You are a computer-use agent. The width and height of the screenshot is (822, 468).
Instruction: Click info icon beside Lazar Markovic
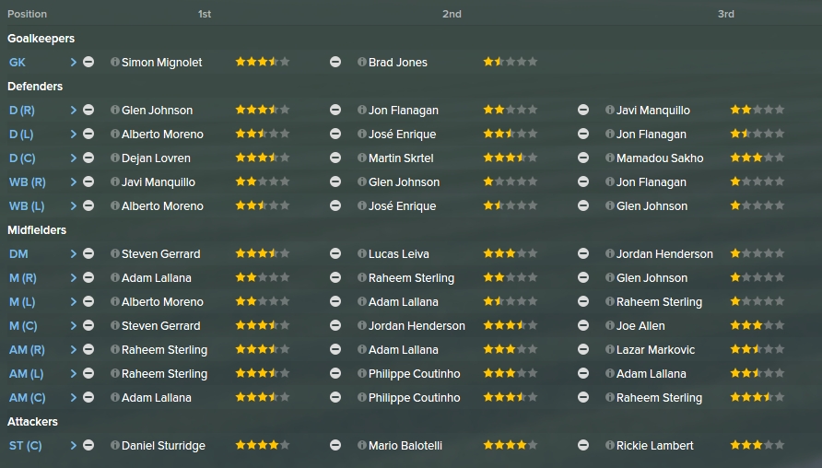[610, 349]
